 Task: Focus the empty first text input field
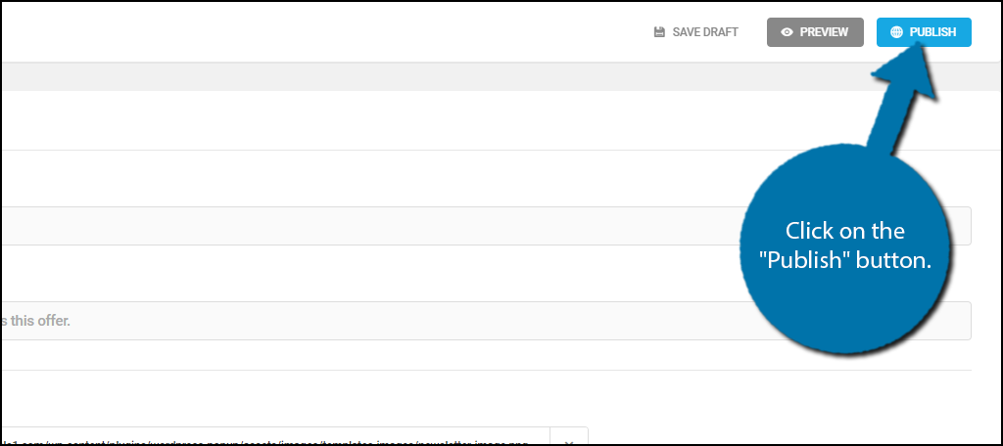[486, 226]
